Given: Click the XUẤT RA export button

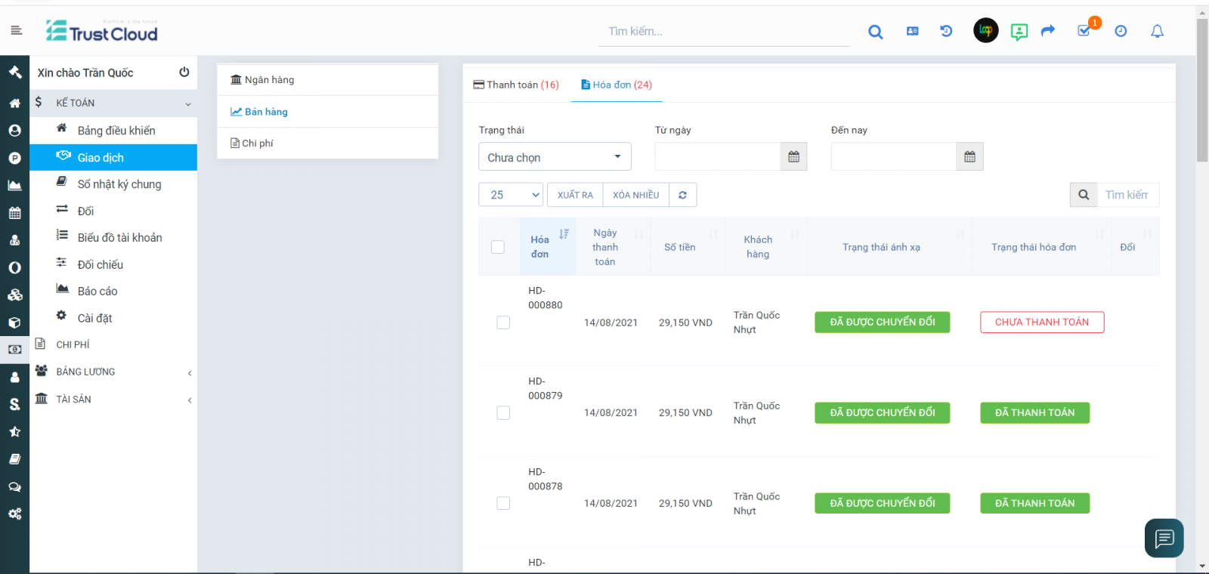Looking at the screenshot, I should coord(575,195).
